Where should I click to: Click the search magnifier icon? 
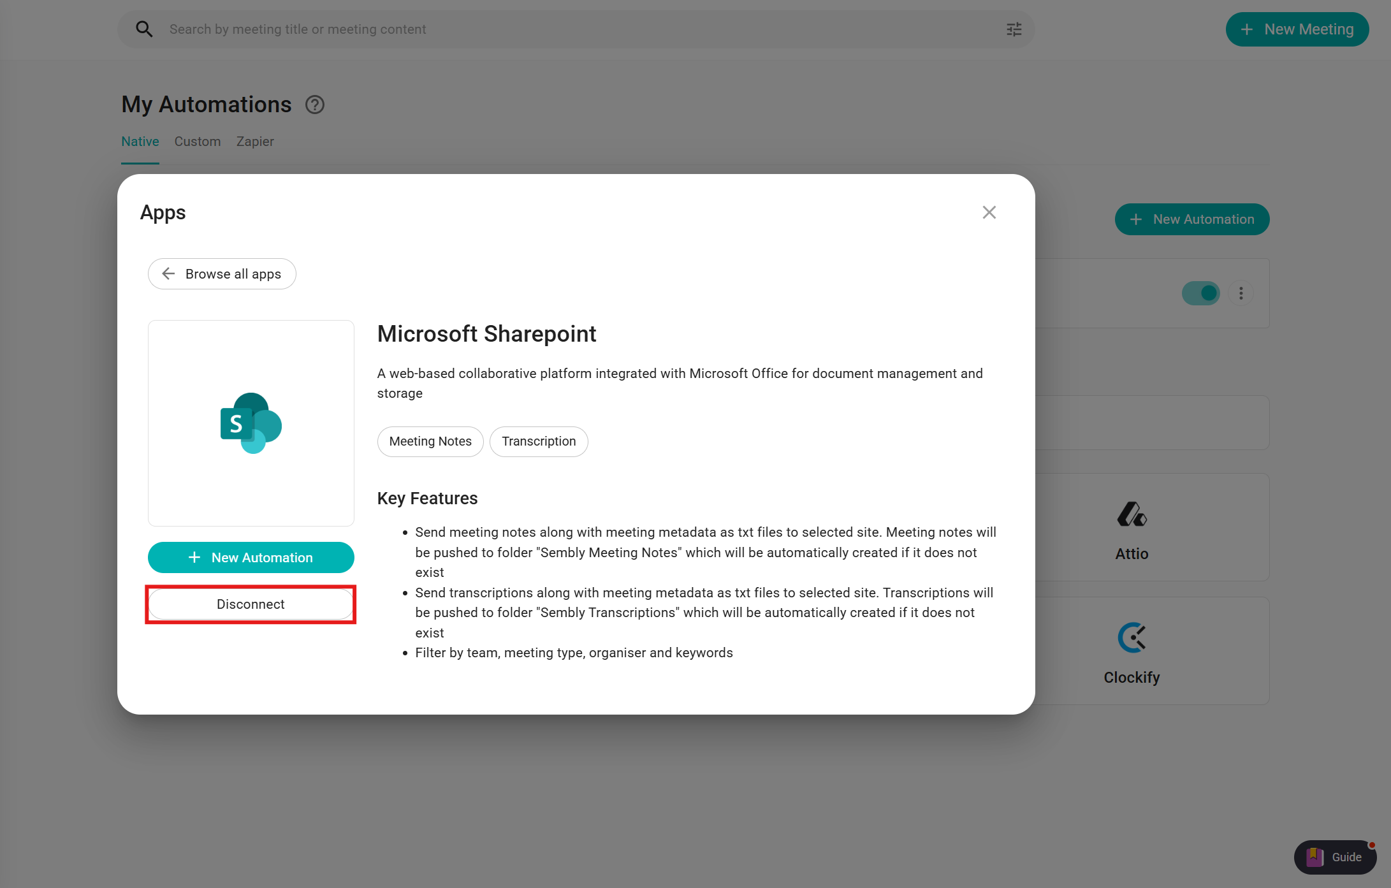pyautogui.click(x=144, y=29)
